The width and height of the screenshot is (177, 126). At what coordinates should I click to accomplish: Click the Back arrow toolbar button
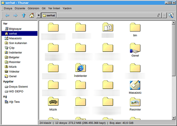(x=7, y=15)
